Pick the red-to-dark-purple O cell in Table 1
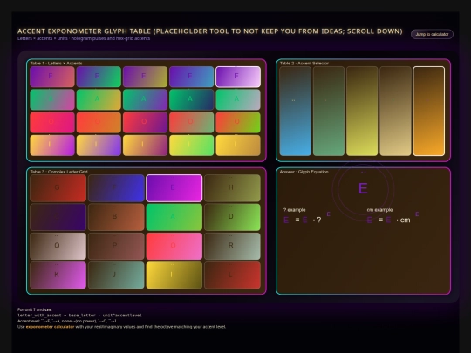 [145, 122]
